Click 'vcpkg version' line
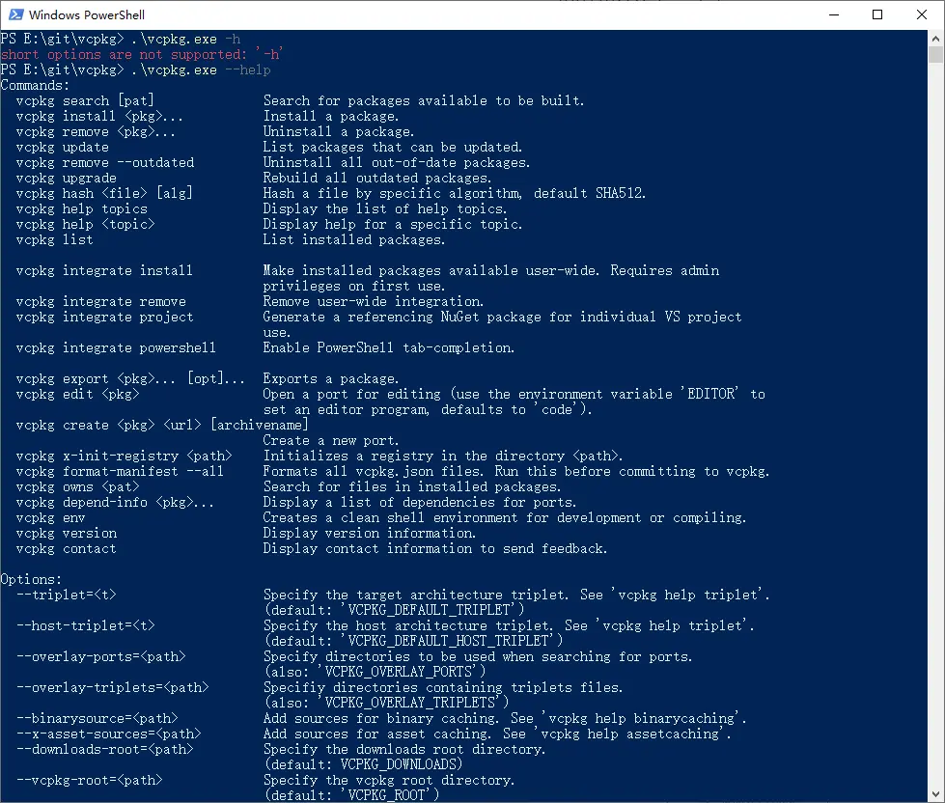The image size is (945, 803). click(67, 533)
